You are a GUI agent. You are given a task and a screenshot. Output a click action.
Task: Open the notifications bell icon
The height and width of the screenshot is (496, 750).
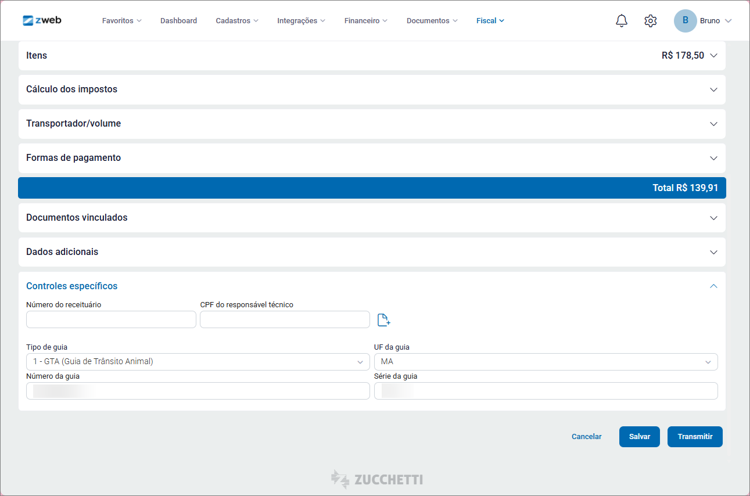coord(621,21)
